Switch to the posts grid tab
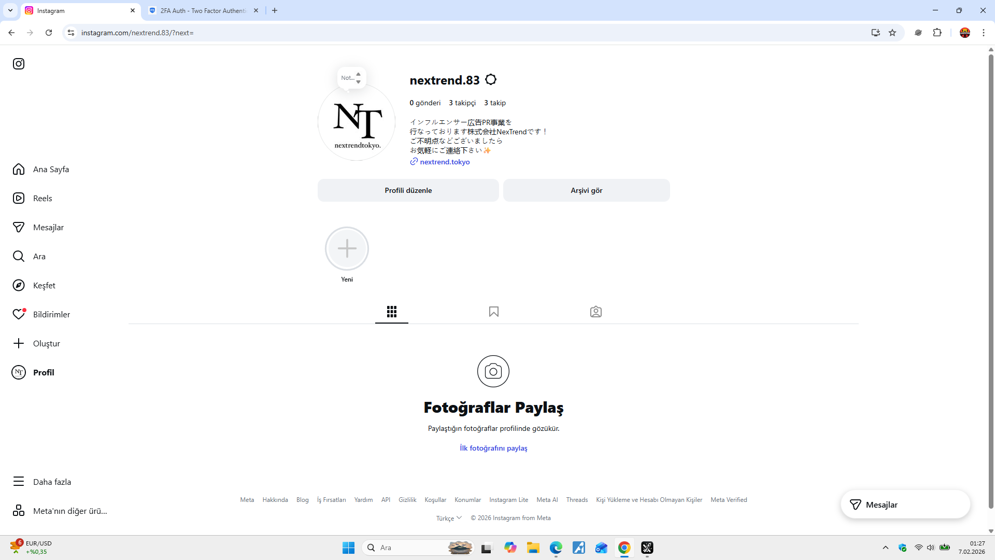Image resolution: width=995 pixels, height=560 pixels. pos(392,312)
